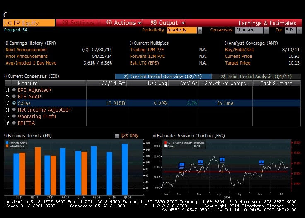The width and height of the screenshot is (305, 218).
Task: Click the Q4 14 blue estimate bar
Action: [125, 169]
